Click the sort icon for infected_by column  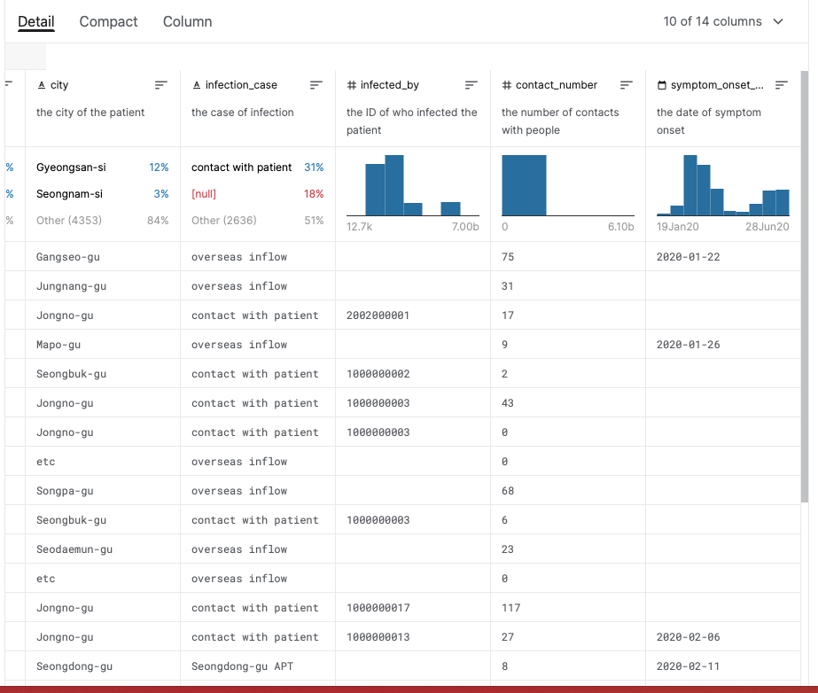471,85
